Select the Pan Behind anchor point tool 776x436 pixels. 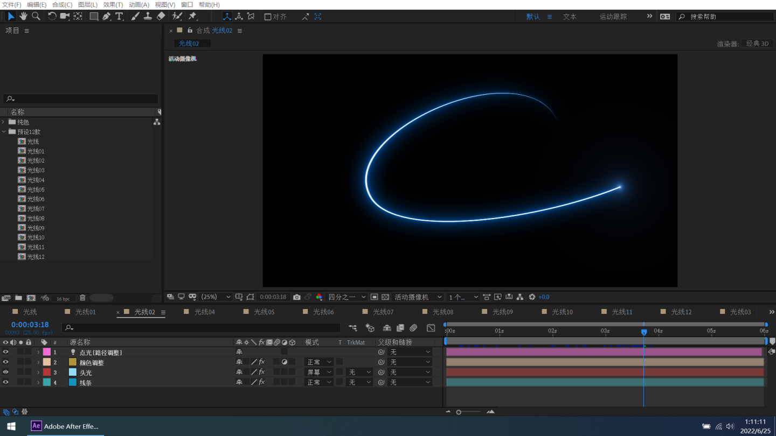78,17
